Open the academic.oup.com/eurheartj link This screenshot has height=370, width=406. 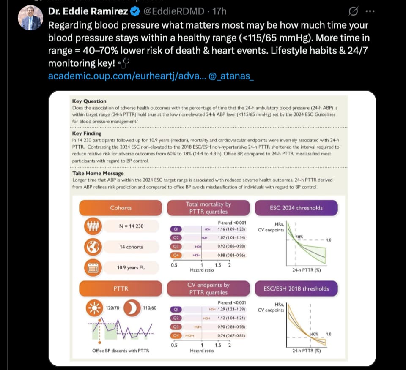point(127,76)
